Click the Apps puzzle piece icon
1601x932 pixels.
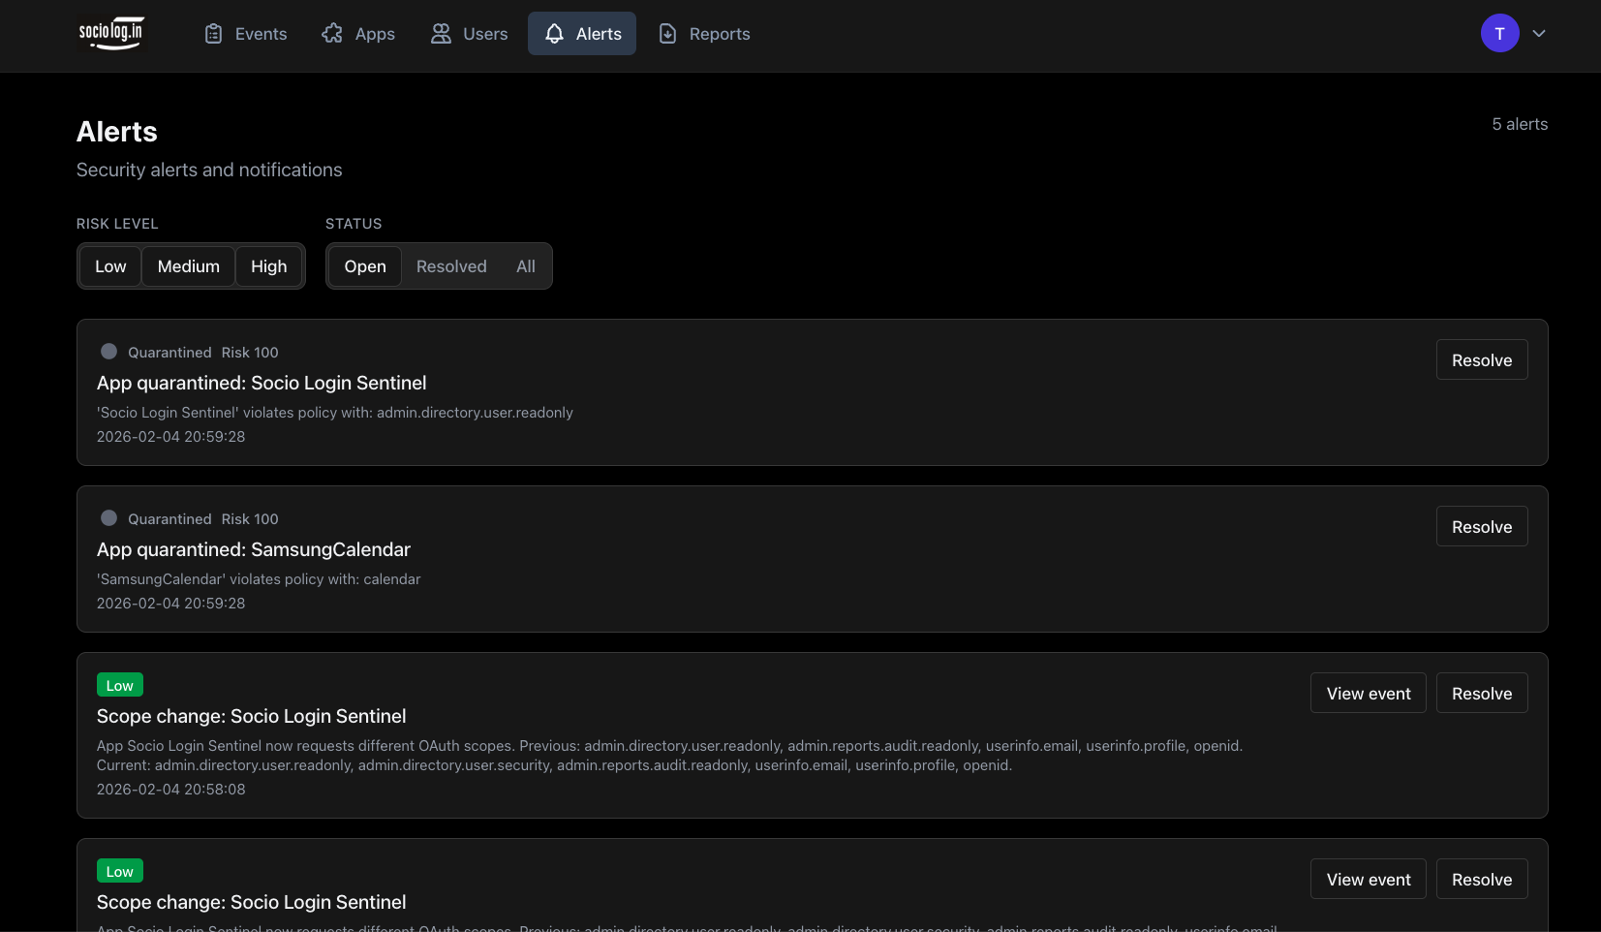click(332, 34)
